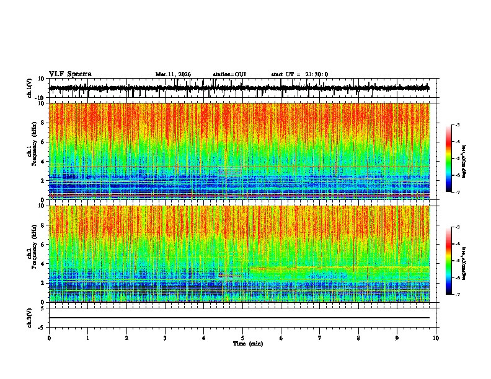
Task: Select the "Mar.11, 2026" date text
Action: click(173, 74)
